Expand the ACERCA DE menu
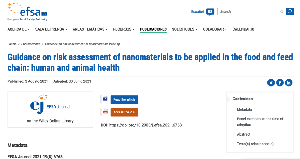 click(x=18, y=29)
